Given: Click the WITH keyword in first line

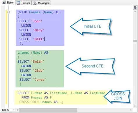Looking at the screenshot, I should [23, 12].
